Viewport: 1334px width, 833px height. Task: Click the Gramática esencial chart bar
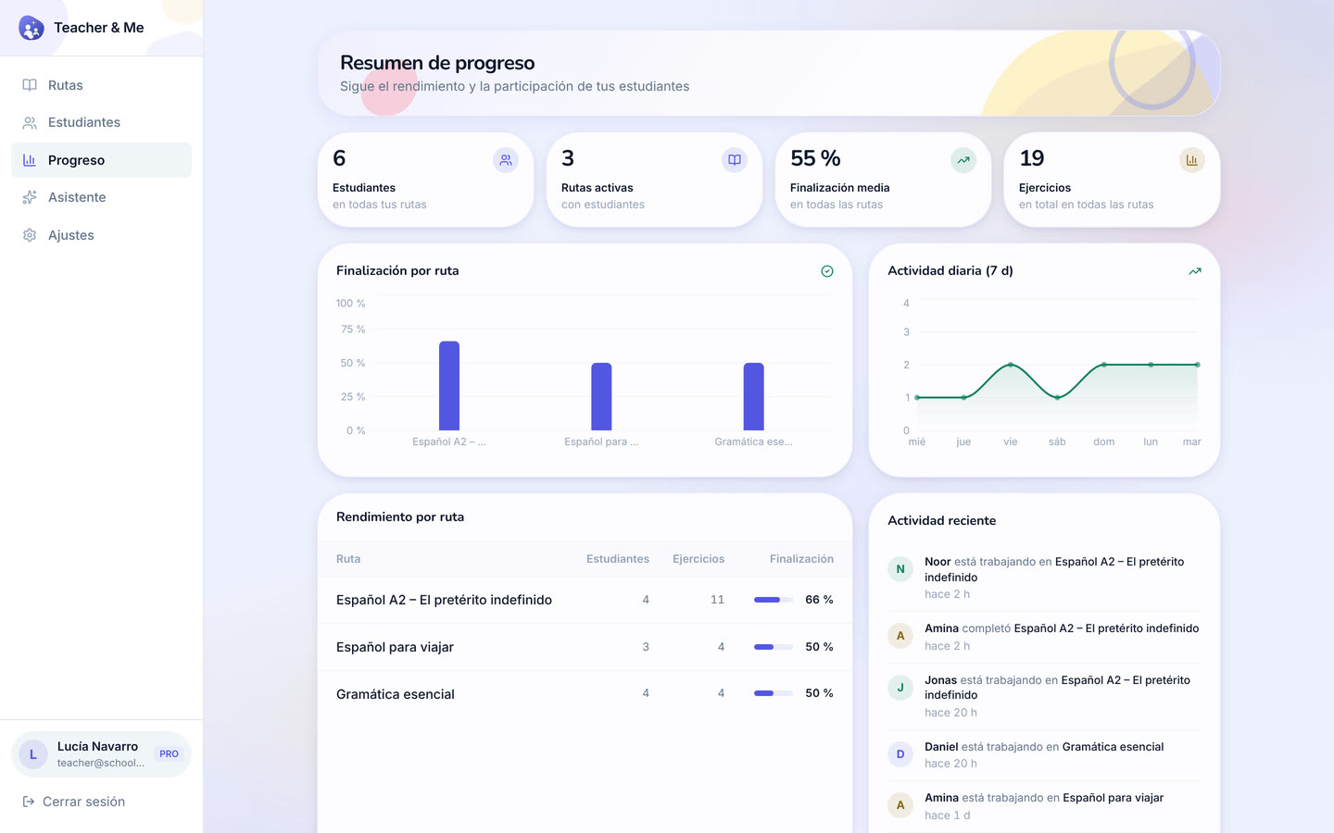754,396
